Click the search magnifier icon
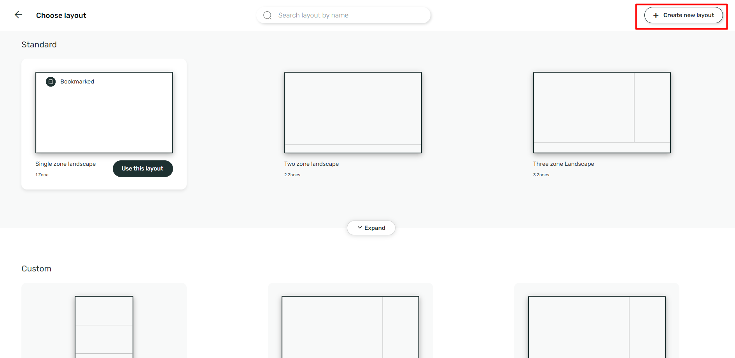Screen dimensions: 735x358 point(267,15)
